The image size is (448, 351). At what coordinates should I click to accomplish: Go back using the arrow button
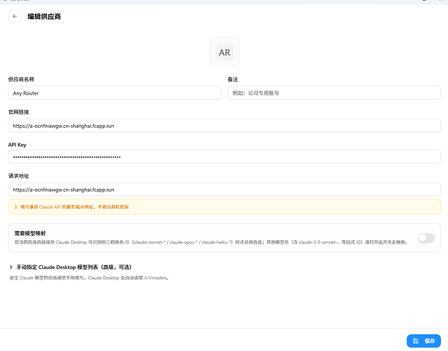15,17
